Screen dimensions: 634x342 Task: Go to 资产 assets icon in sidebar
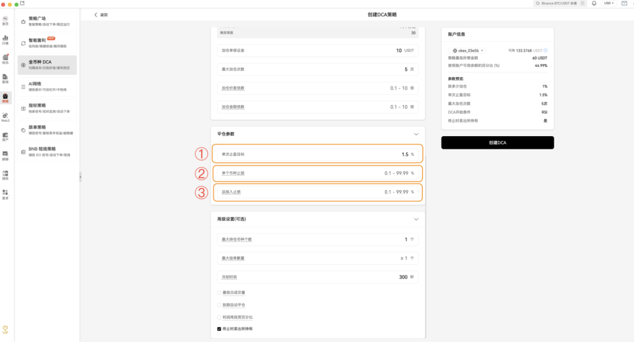tap(5, 136)
